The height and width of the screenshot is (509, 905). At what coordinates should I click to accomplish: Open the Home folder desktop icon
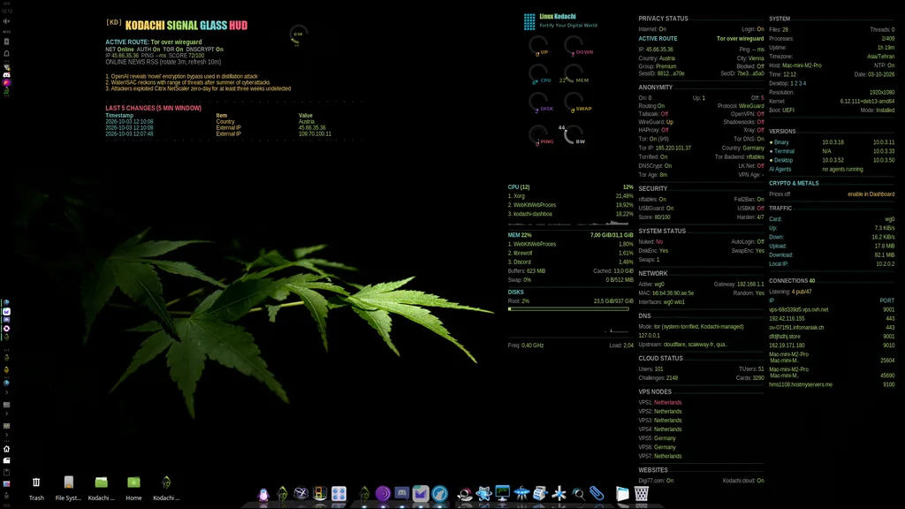pos(133,488)
